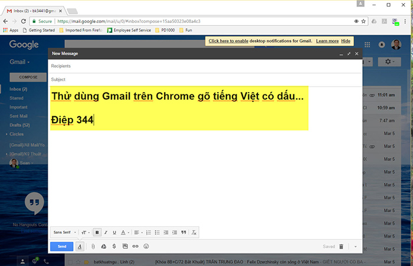Open the PD1000 bookmarks folder
This screenshot has height=266, width=413.
[165, 30]
